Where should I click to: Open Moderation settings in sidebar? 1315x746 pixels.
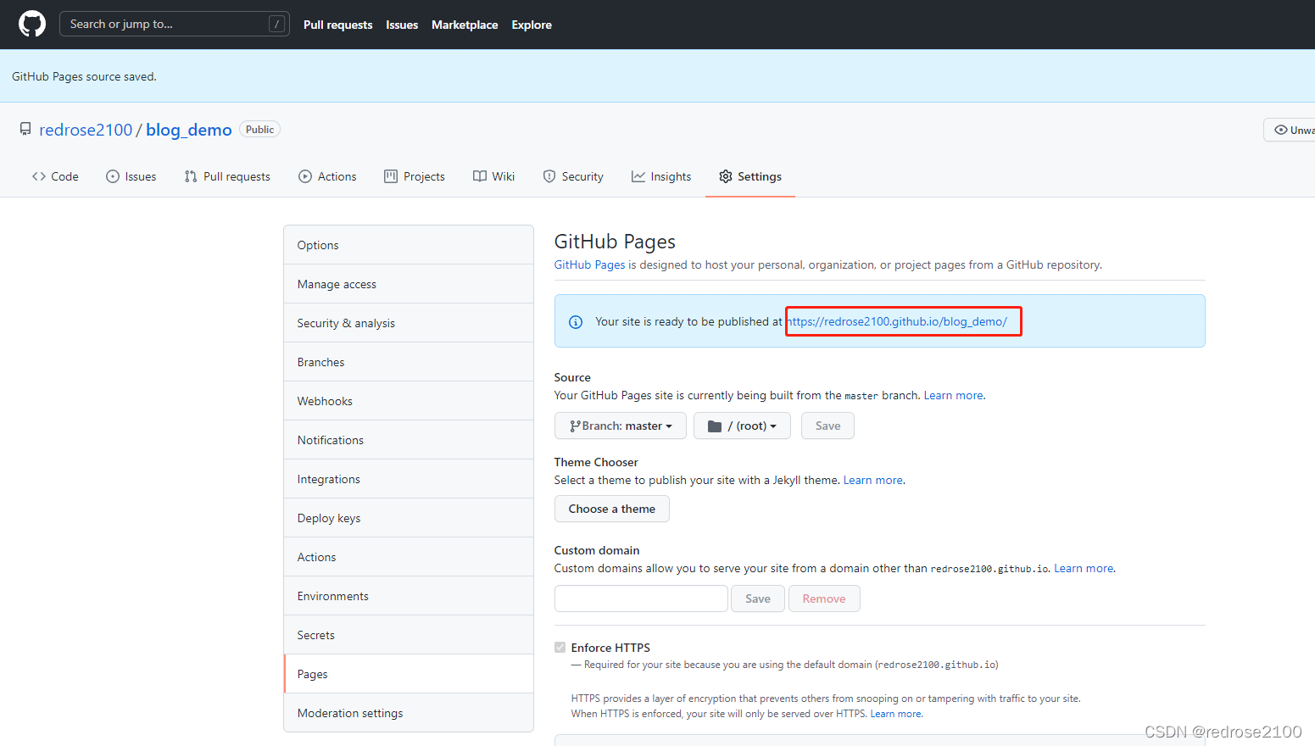tap(409, 713)
